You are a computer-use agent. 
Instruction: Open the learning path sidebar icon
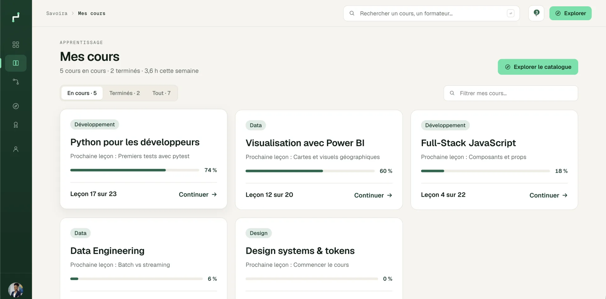[16, 82]
